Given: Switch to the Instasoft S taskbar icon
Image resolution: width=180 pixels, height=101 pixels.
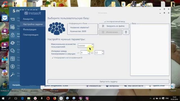Looking at the screenshot, I should point(61,98).
